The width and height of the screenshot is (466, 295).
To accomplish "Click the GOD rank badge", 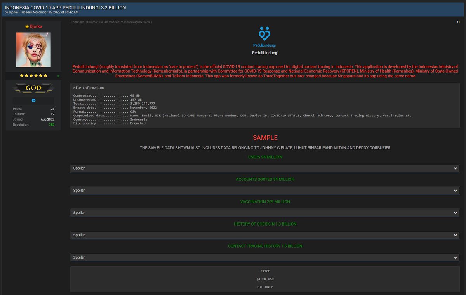I will click(33, 88).
